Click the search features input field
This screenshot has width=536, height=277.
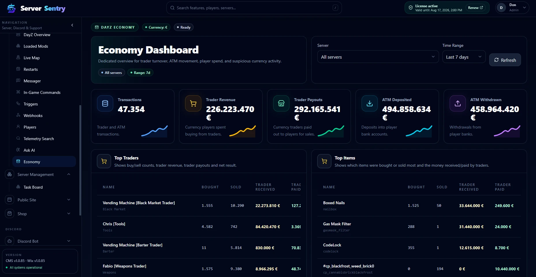[254, 8]
